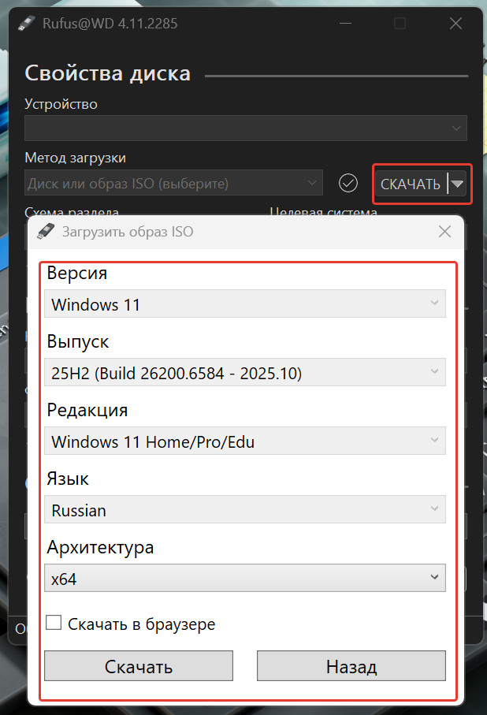The image size is (487, 715).
Task: Close the Rufus main window
Action: click(x=455, y=24)
